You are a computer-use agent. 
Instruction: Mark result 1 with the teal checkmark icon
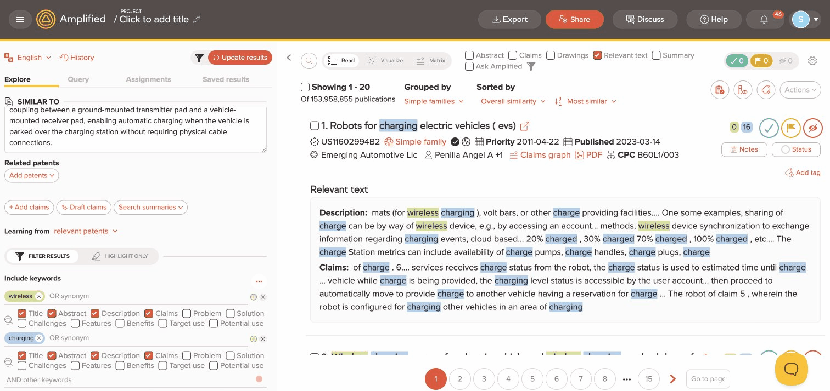(769, 127)
